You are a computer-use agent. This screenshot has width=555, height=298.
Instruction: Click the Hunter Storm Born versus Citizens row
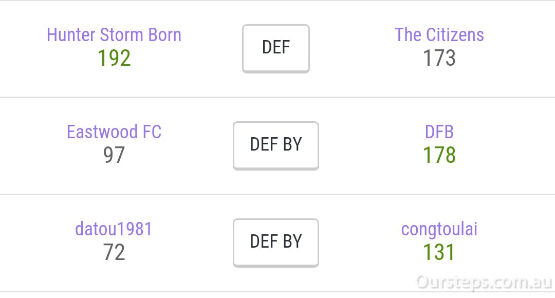277,49
